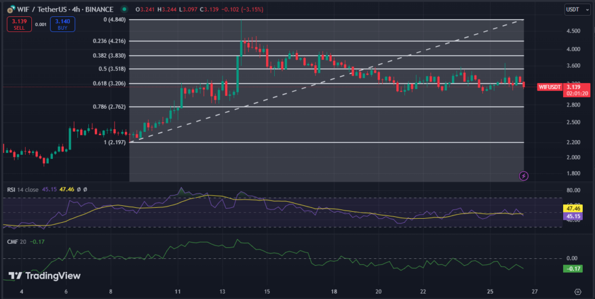The height and width of the screenshot is (299, 595).
Task: Click the green -0.17 CMF value tag
Action: [x=574, y=269]
